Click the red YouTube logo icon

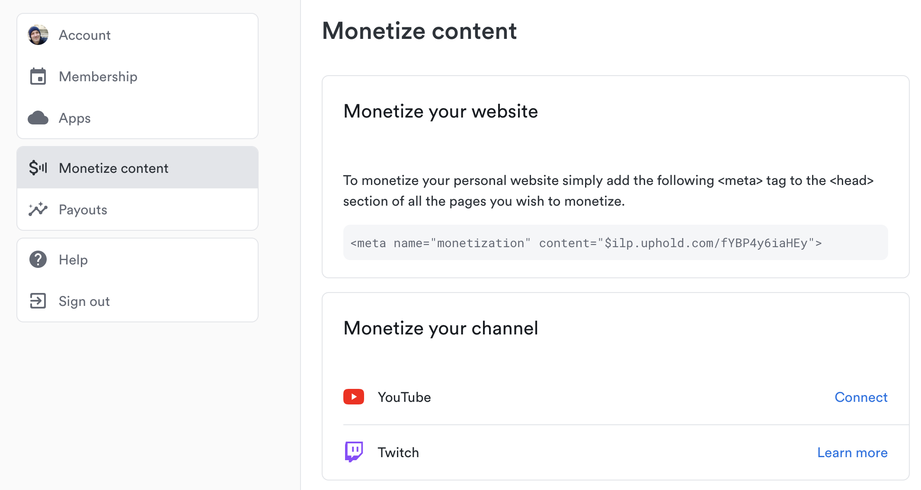[x=354, y=397]
